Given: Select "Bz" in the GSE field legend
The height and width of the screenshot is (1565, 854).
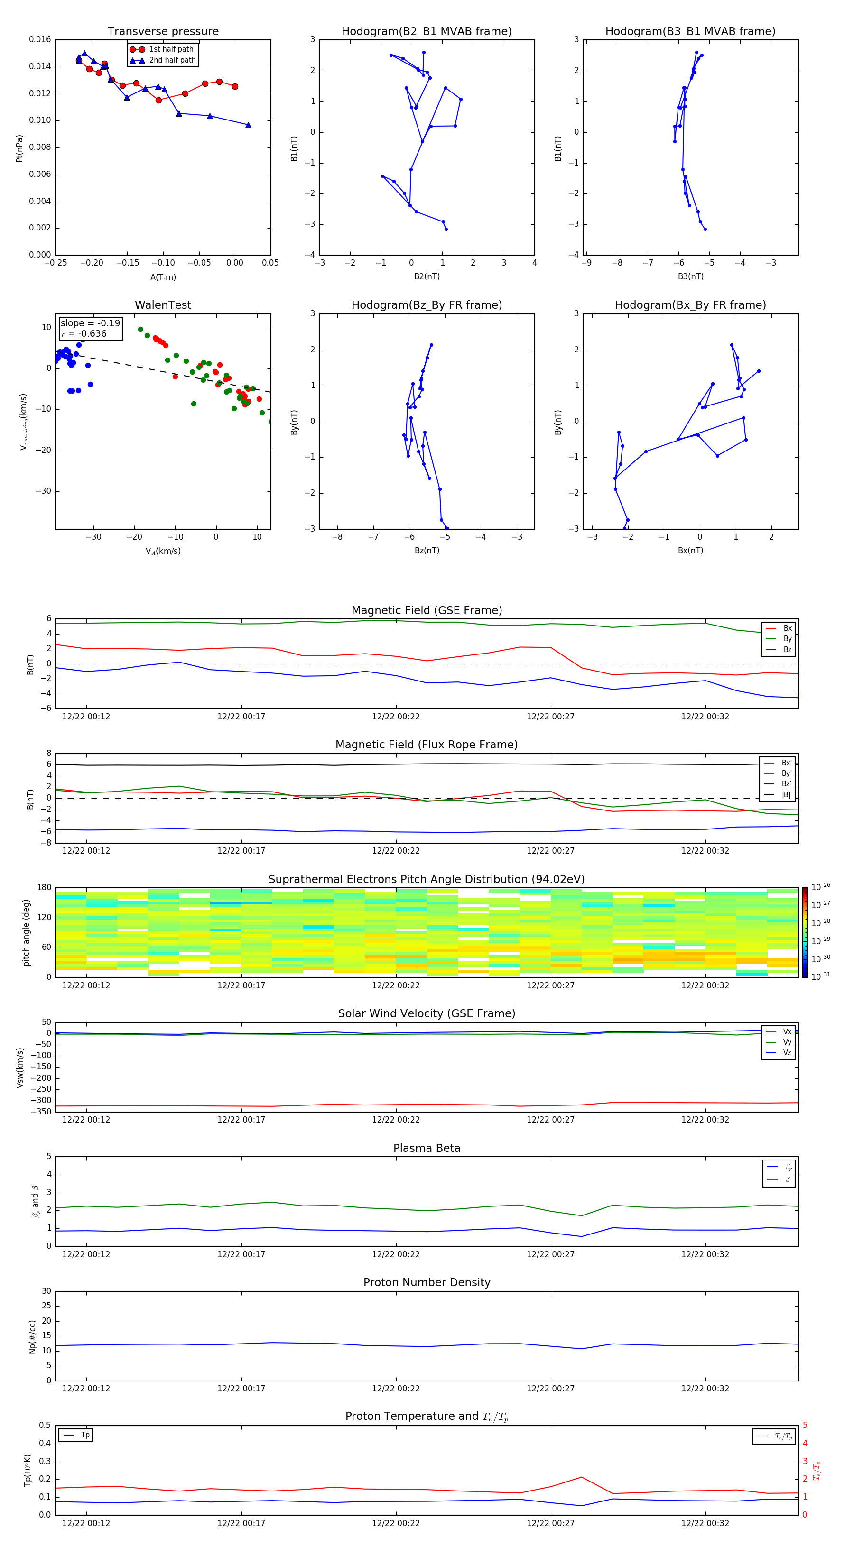Looking at the screenshot, I should coord(779,649).
